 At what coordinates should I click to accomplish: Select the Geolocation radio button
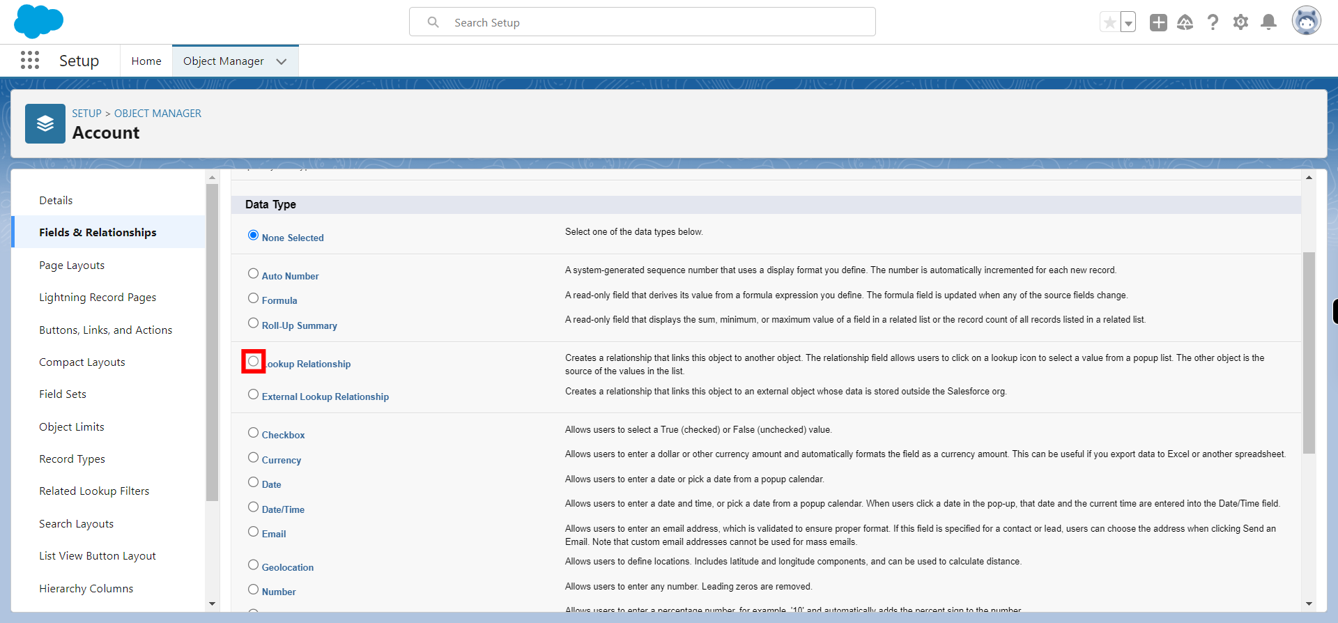253,564
